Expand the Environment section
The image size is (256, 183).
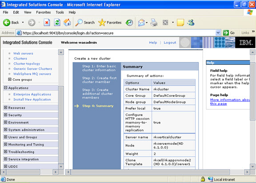(5, 122)
